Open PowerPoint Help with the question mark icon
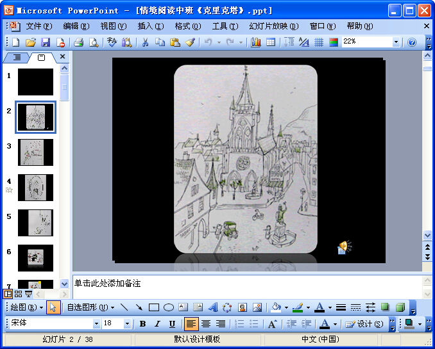 click(x=412, y=42)
